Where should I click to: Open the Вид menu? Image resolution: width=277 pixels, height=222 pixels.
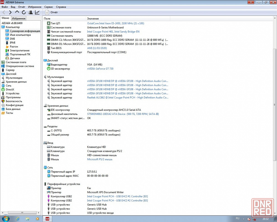[x=13, y=7]
